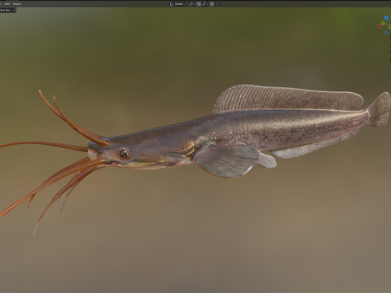The image size is (391, 293).
Task: Click the green Y axis gizmo ball
Action: 383,24
